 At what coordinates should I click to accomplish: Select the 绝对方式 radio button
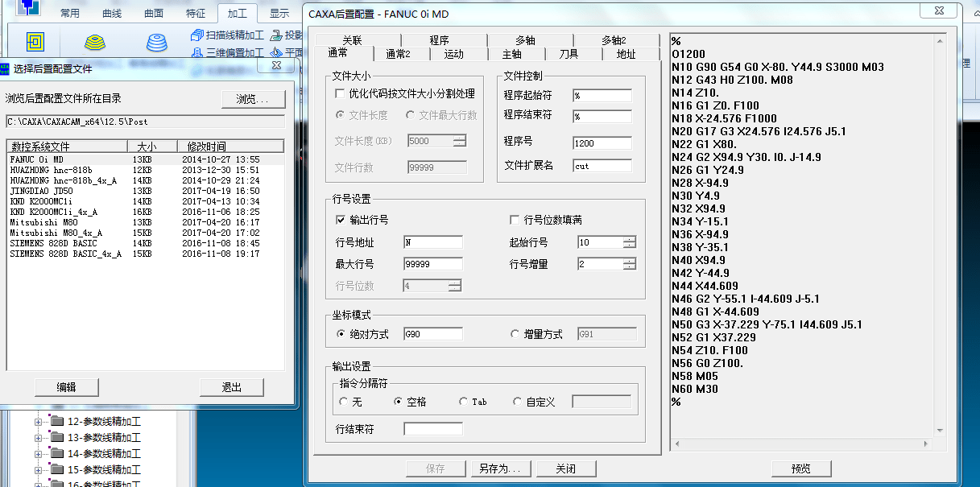click(341, 334)
